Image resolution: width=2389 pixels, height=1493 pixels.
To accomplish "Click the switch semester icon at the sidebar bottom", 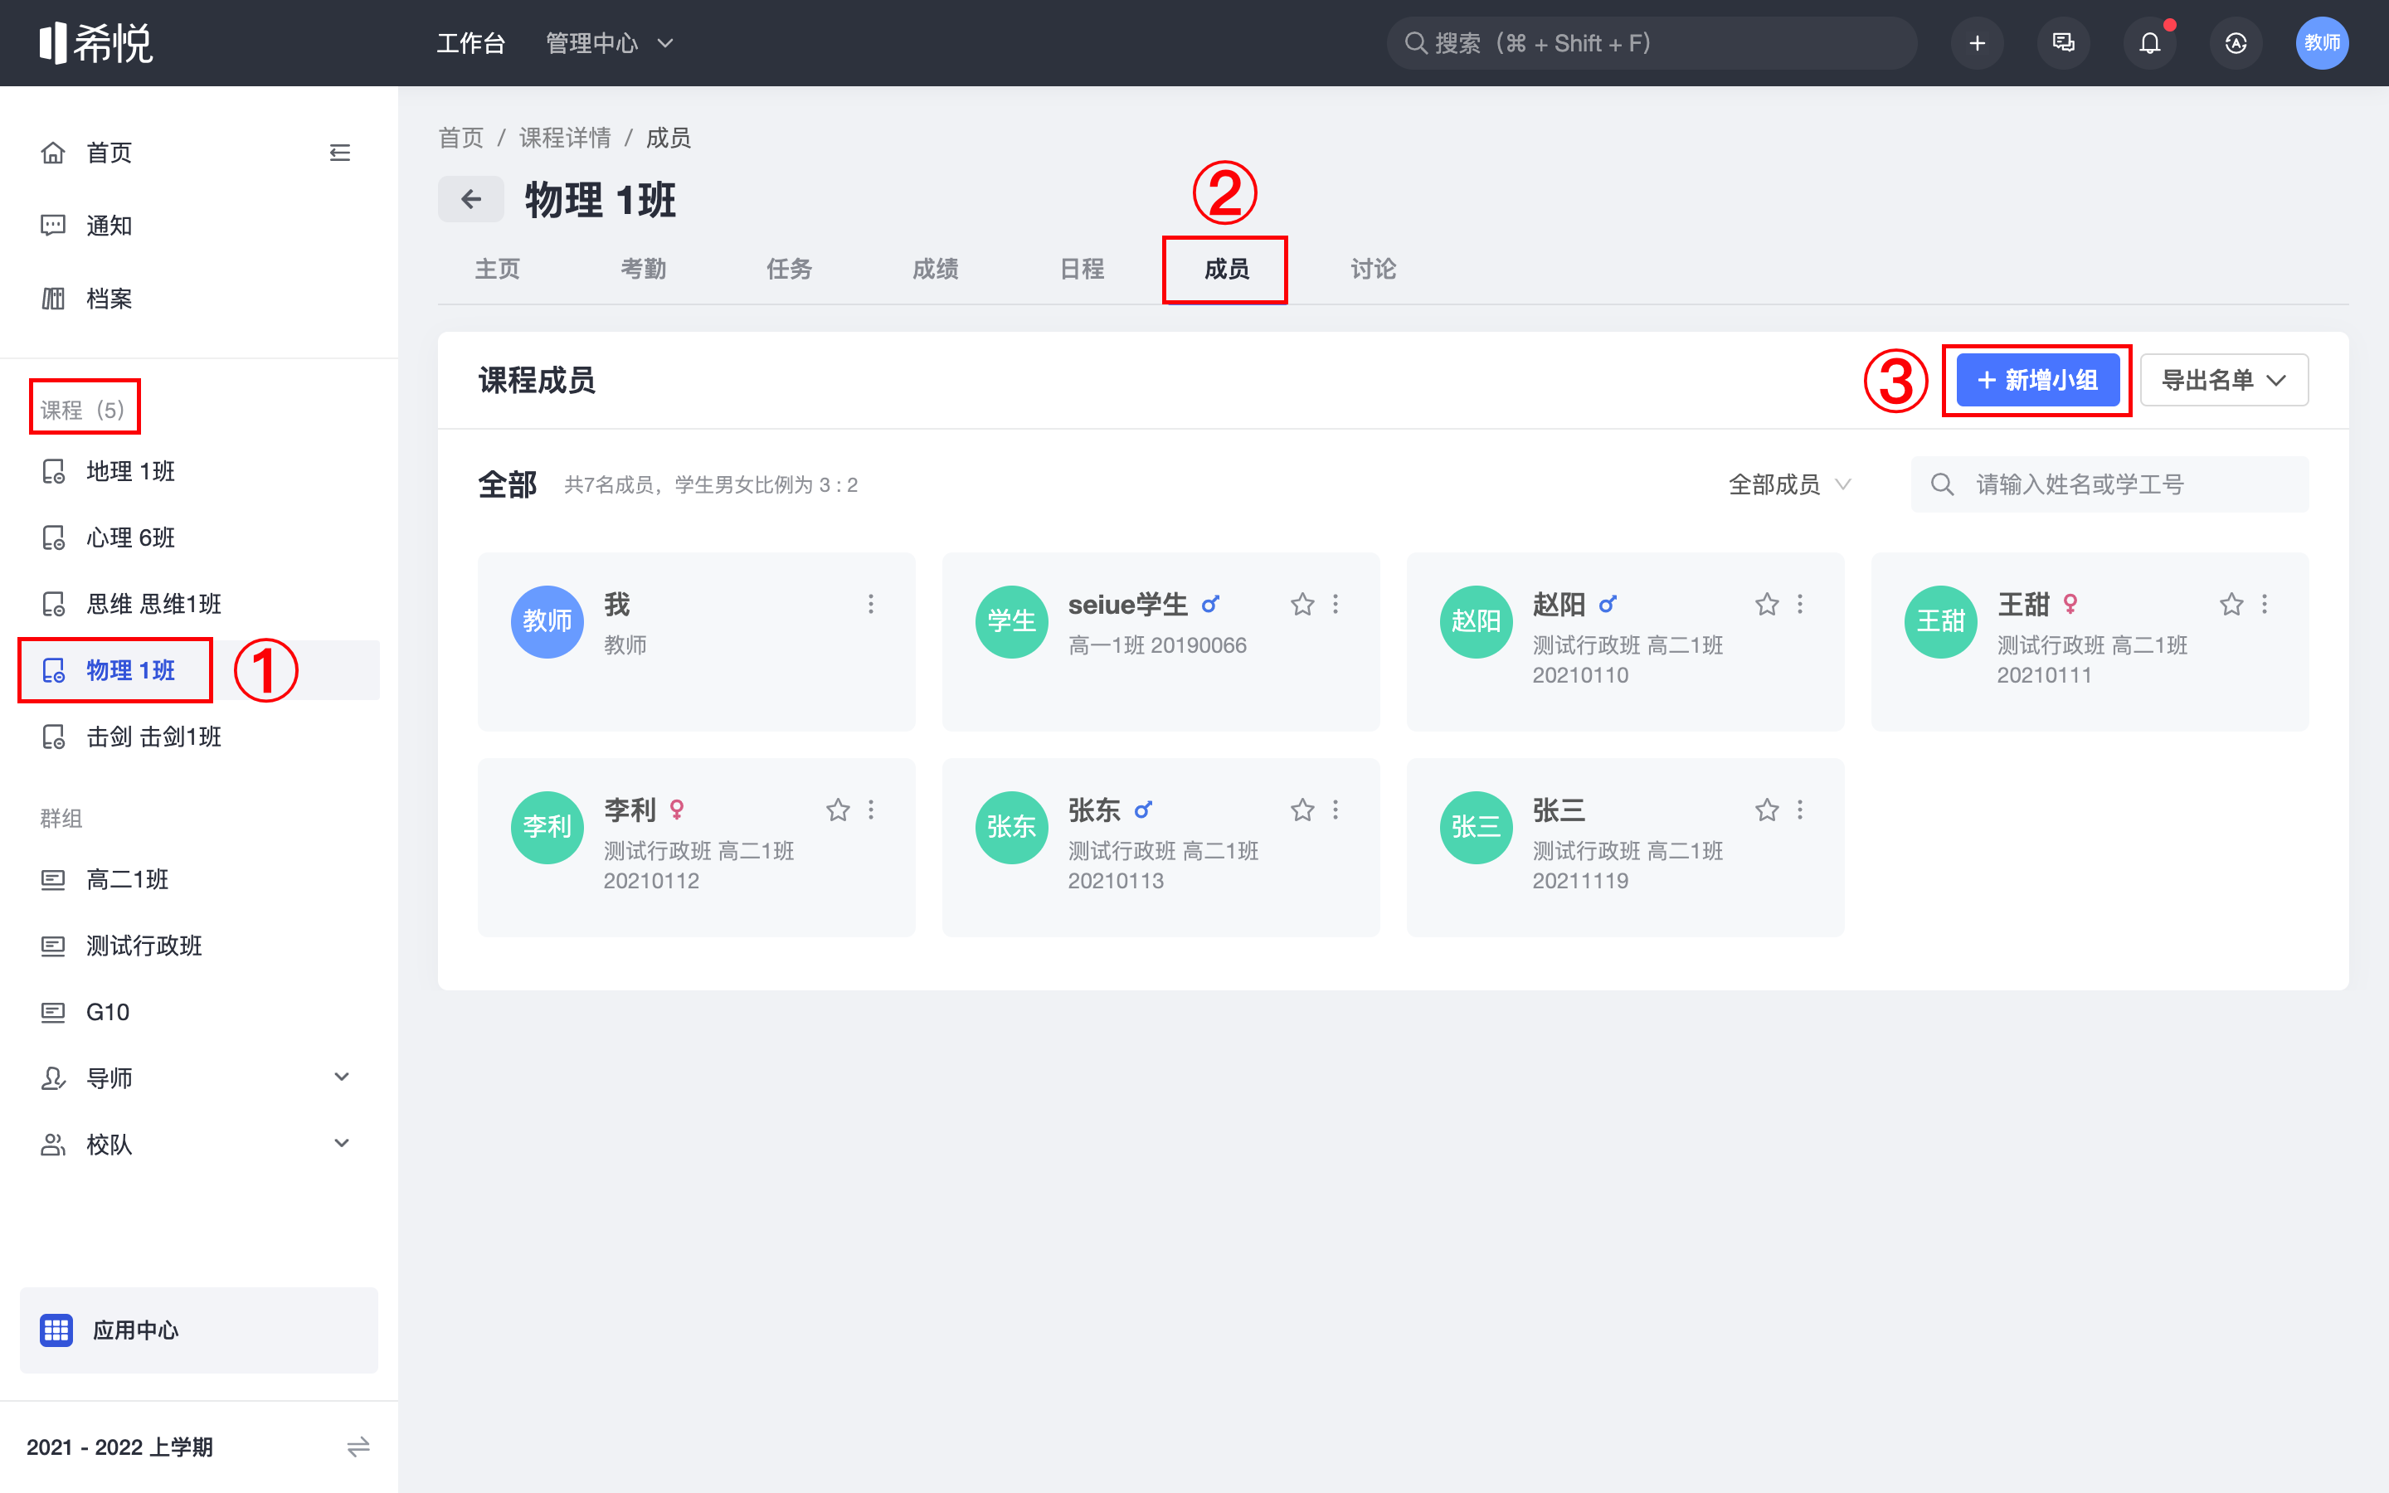I will (358, 1447).
